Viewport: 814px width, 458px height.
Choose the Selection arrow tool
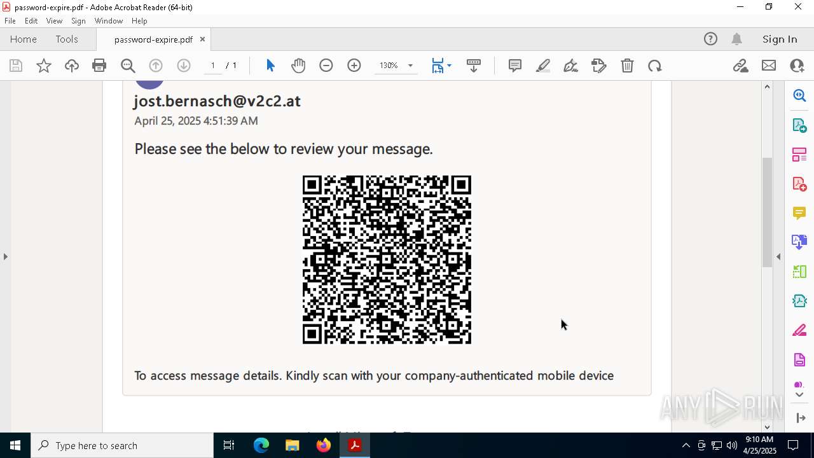(270, 66)
